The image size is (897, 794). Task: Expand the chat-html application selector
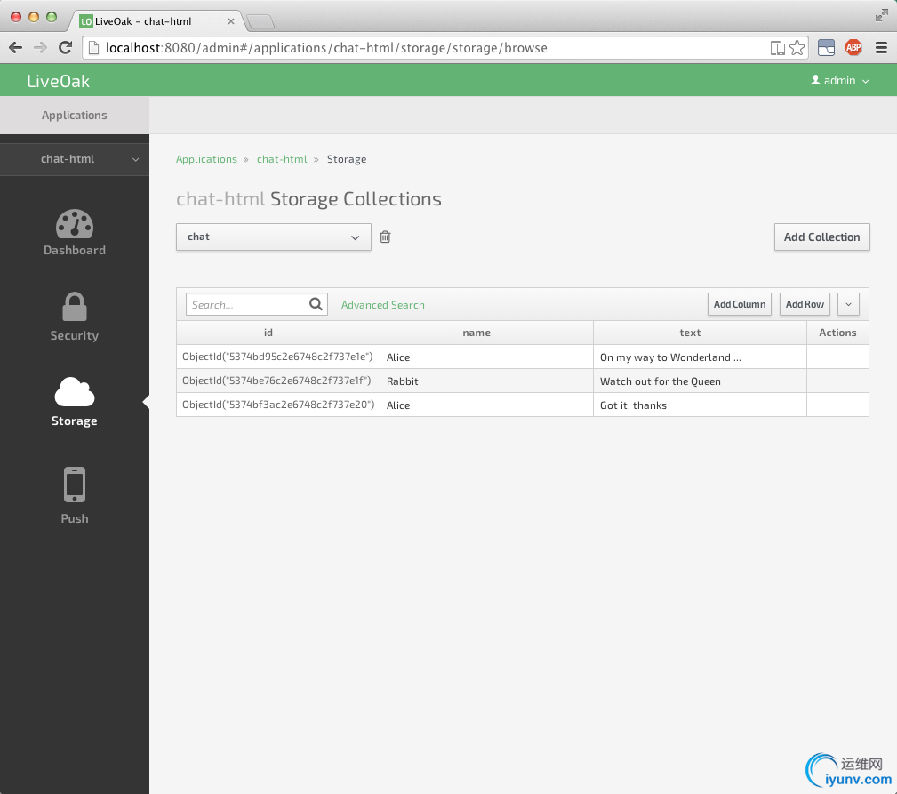[x=75, y=159]
